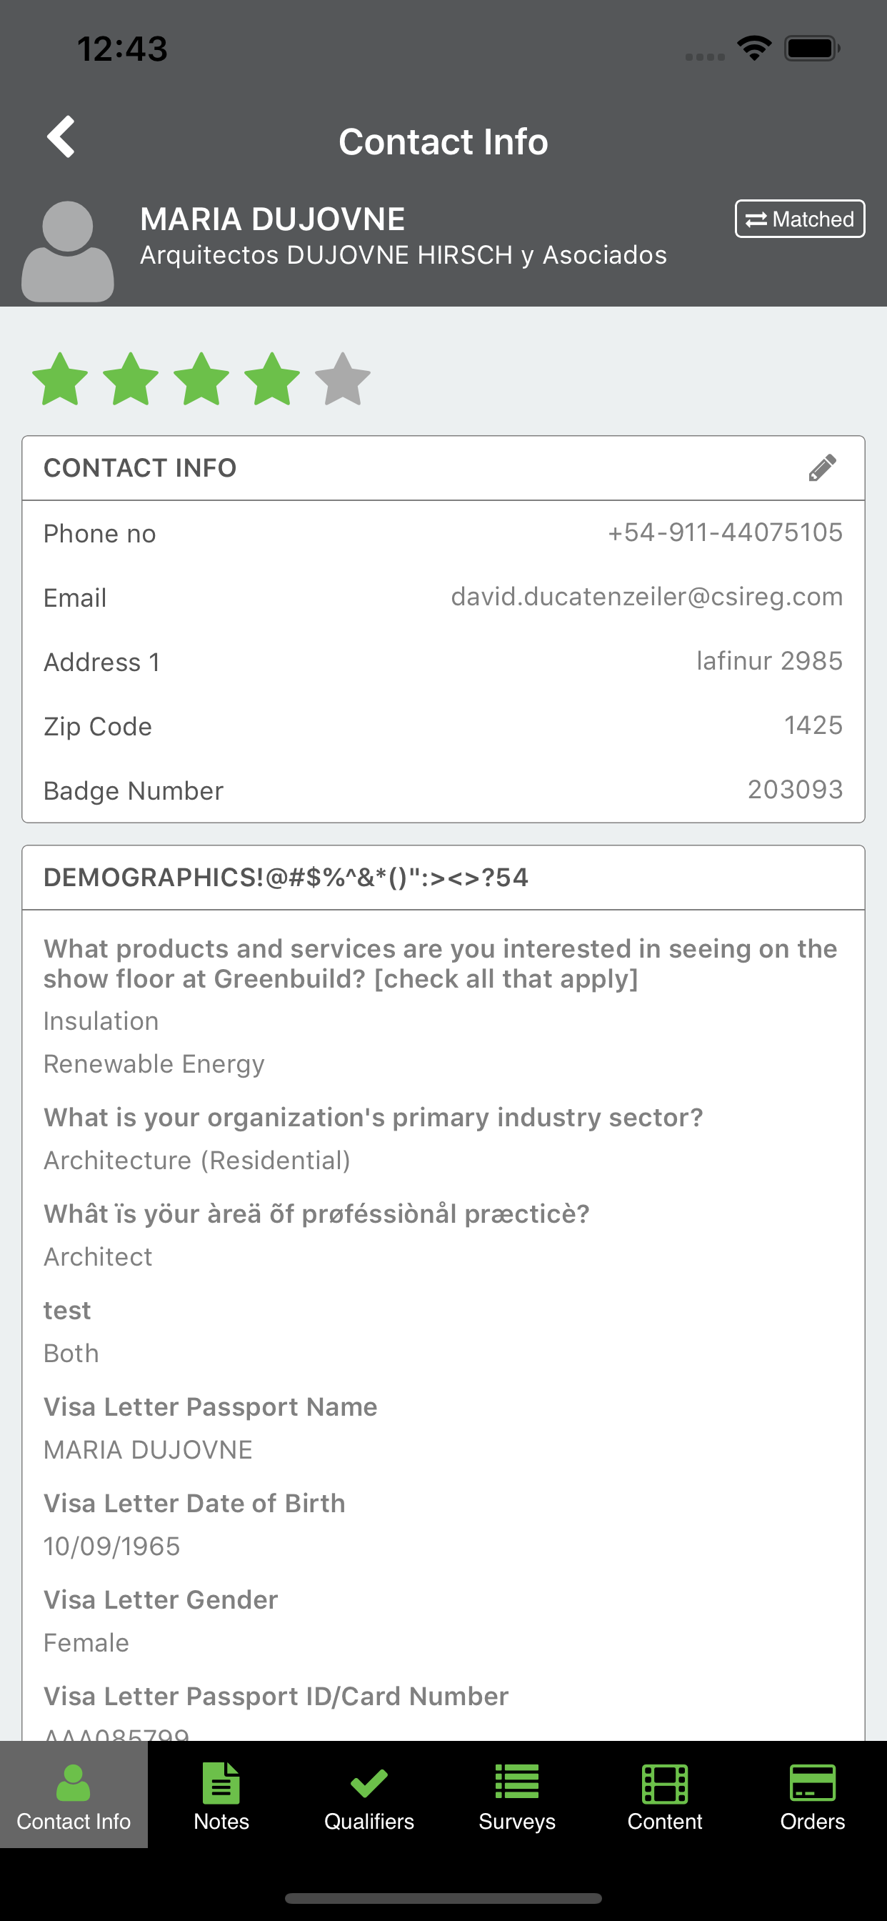Set rating to four stars
The width and height of the screenshot is (887, 1921).
[x=272, y=379]
